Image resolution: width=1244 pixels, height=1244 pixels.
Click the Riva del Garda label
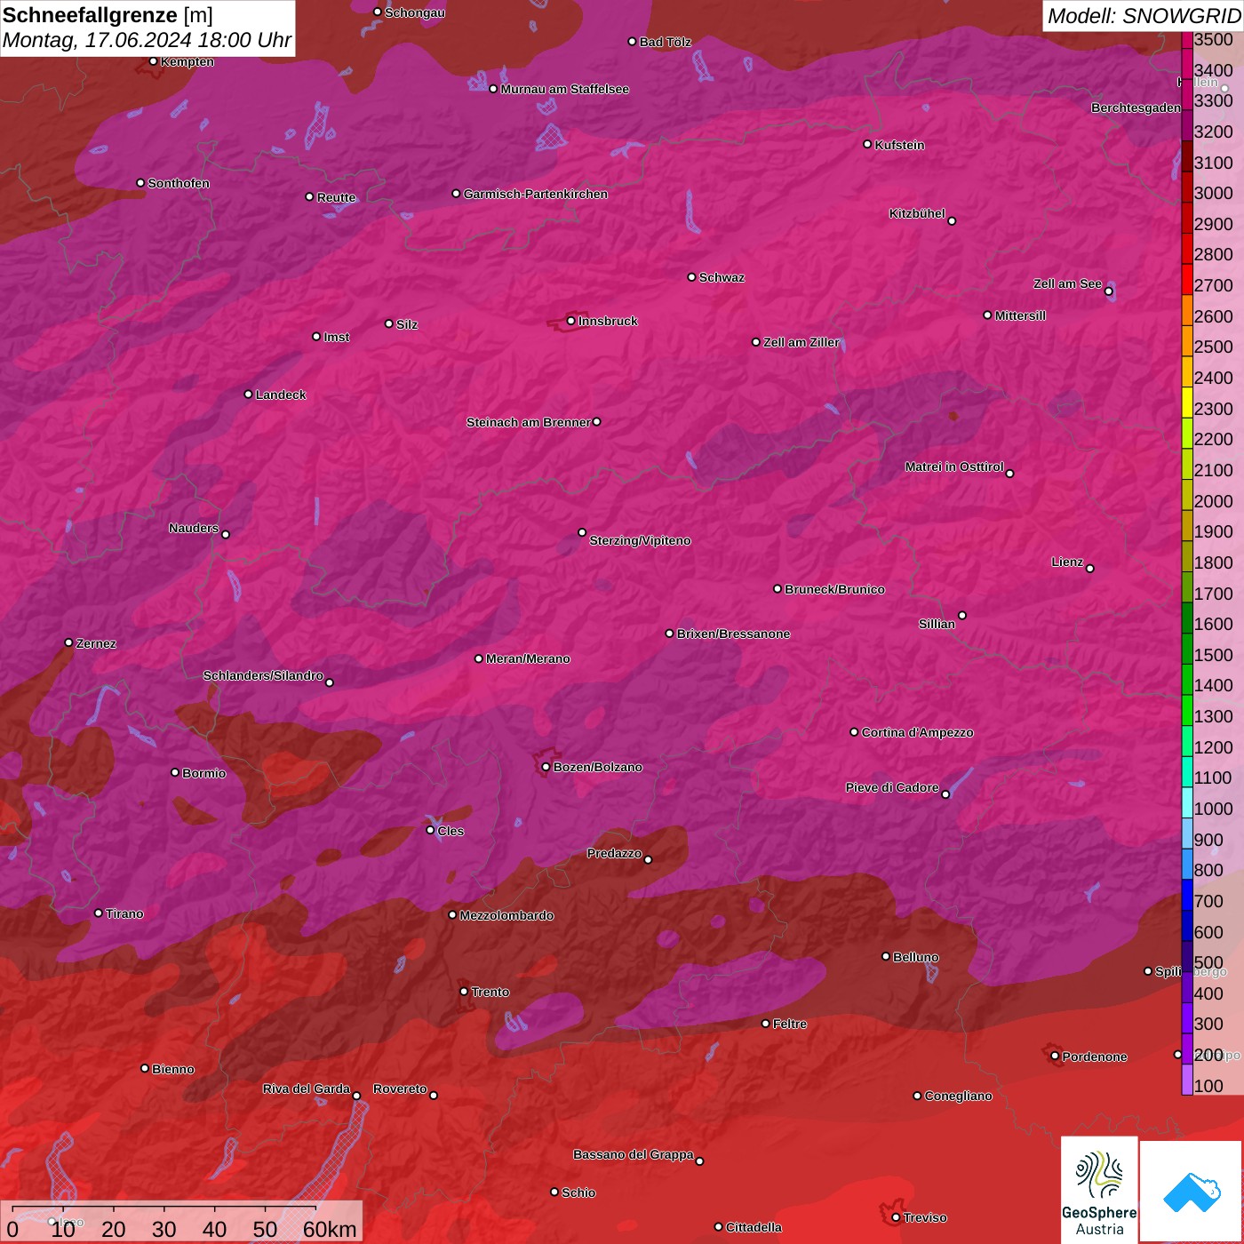307,1088
